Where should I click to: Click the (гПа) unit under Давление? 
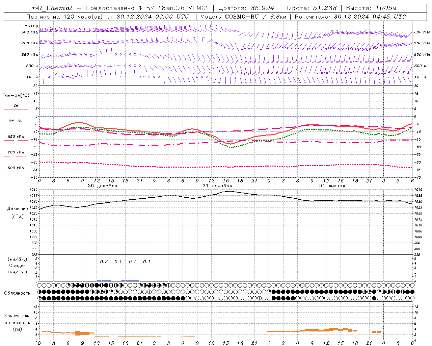click(18, 216)
